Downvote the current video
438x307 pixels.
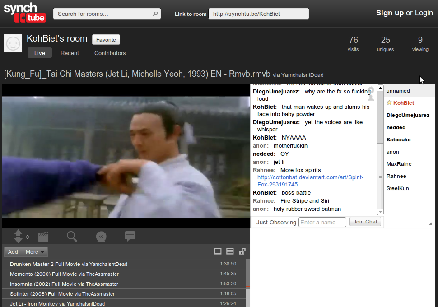18,240
